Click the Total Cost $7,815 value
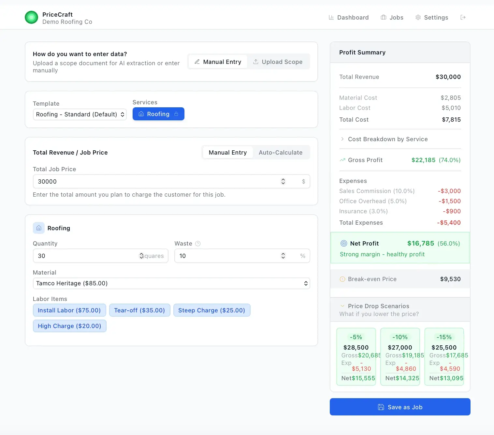This screenshot has height=435, width=494. [451, 120]
